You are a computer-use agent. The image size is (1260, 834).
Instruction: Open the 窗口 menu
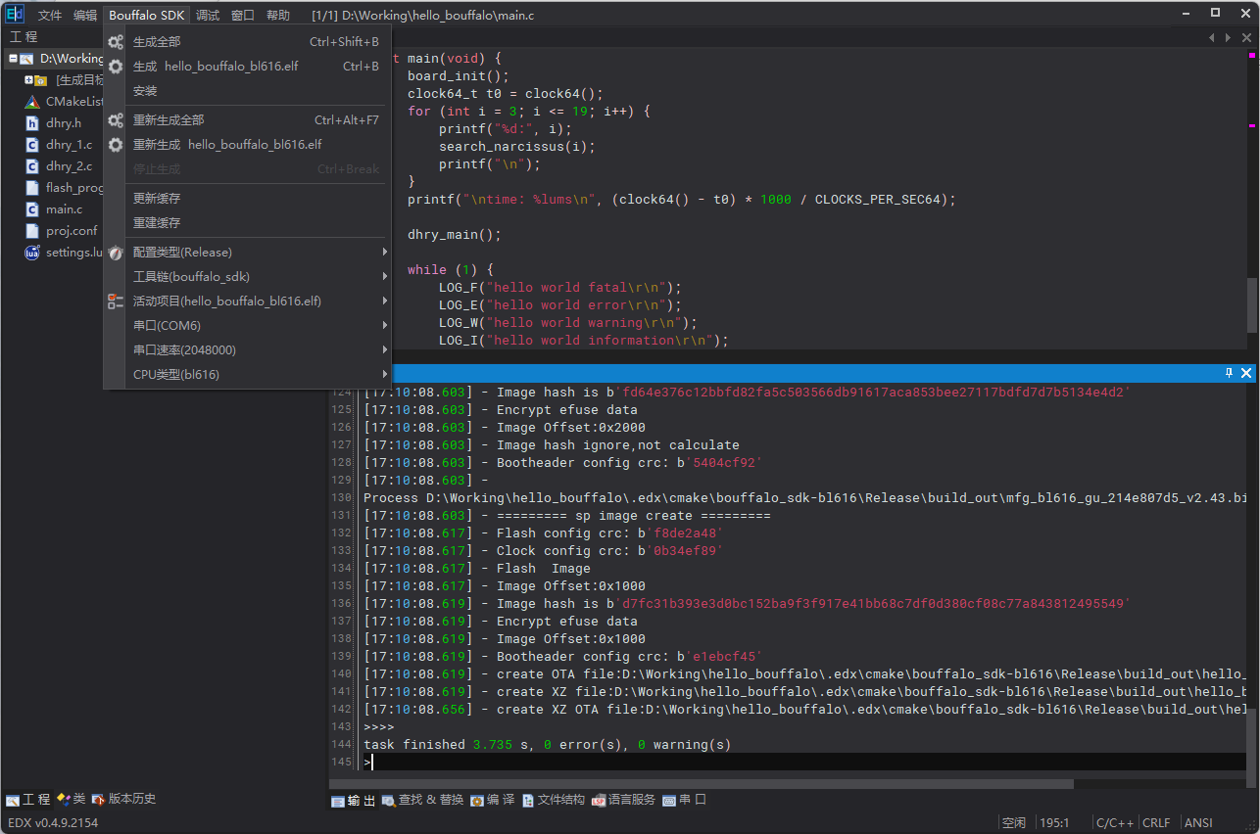coord(243,16)
